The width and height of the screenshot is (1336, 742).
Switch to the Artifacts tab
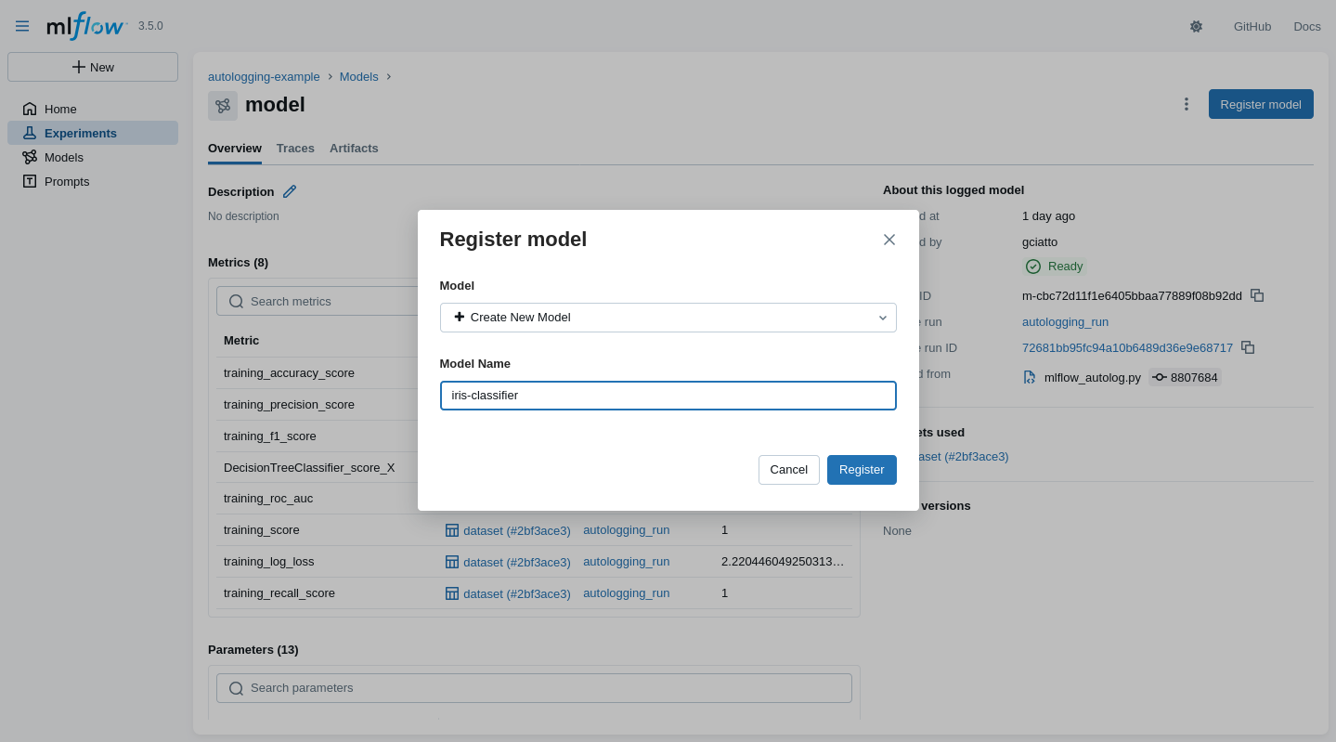pyautogui.click(x=354, y=148)
